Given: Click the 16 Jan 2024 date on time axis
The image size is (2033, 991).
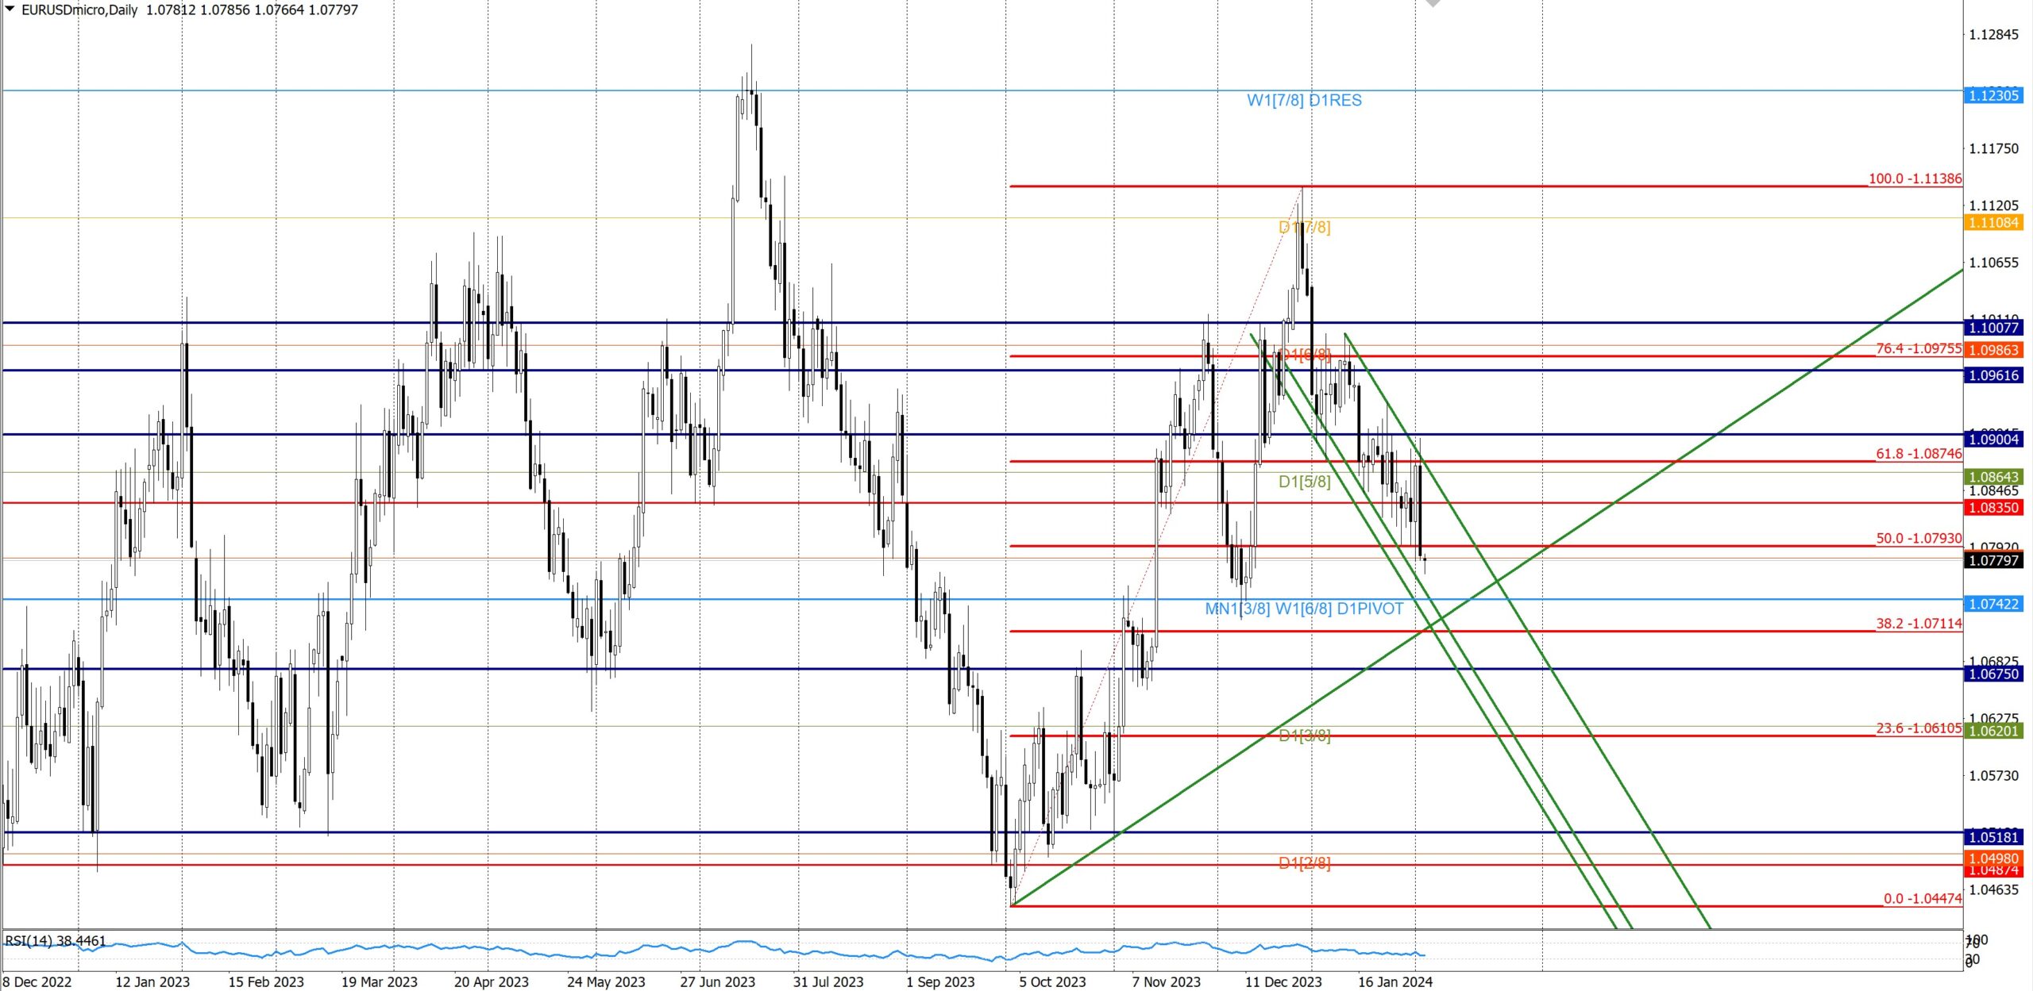Looking at the screenshot, I should (1395, 981).
